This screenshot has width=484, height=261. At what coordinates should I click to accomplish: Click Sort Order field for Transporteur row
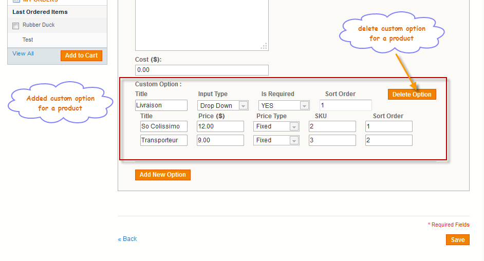pyautogui.click(x=389, y=140)
